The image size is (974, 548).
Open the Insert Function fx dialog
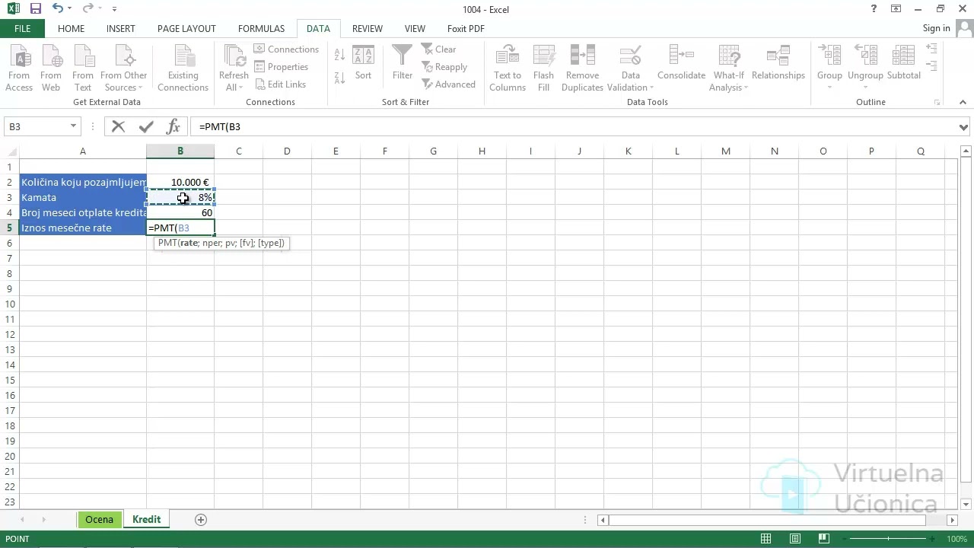(173, 126)
